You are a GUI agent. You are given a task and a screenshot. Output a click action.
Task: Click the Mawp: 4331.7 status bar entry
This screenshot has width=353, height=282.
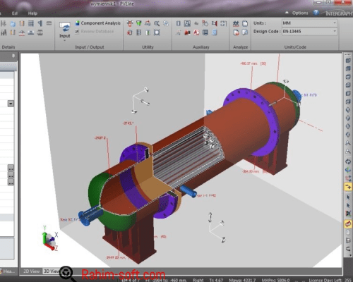[242, 280]
